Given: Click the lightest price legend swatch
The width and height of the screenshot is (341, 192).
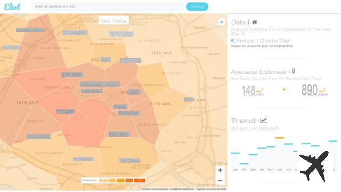Looking at the screenshot, I should click(x=103, y=180).
